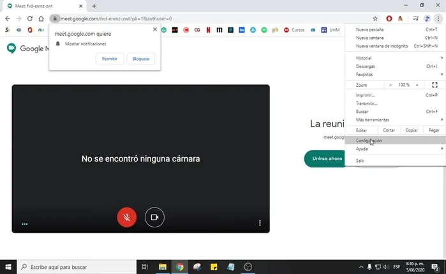446x274 pixels.
Task: Open more options dots in video preview
Action: (260, 223)
